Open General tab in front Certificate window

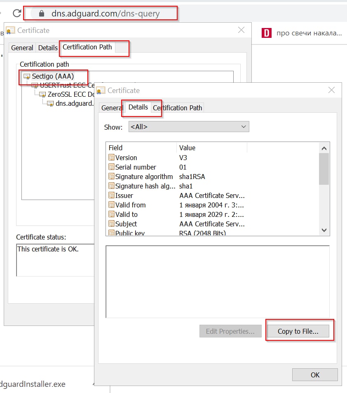112,108
